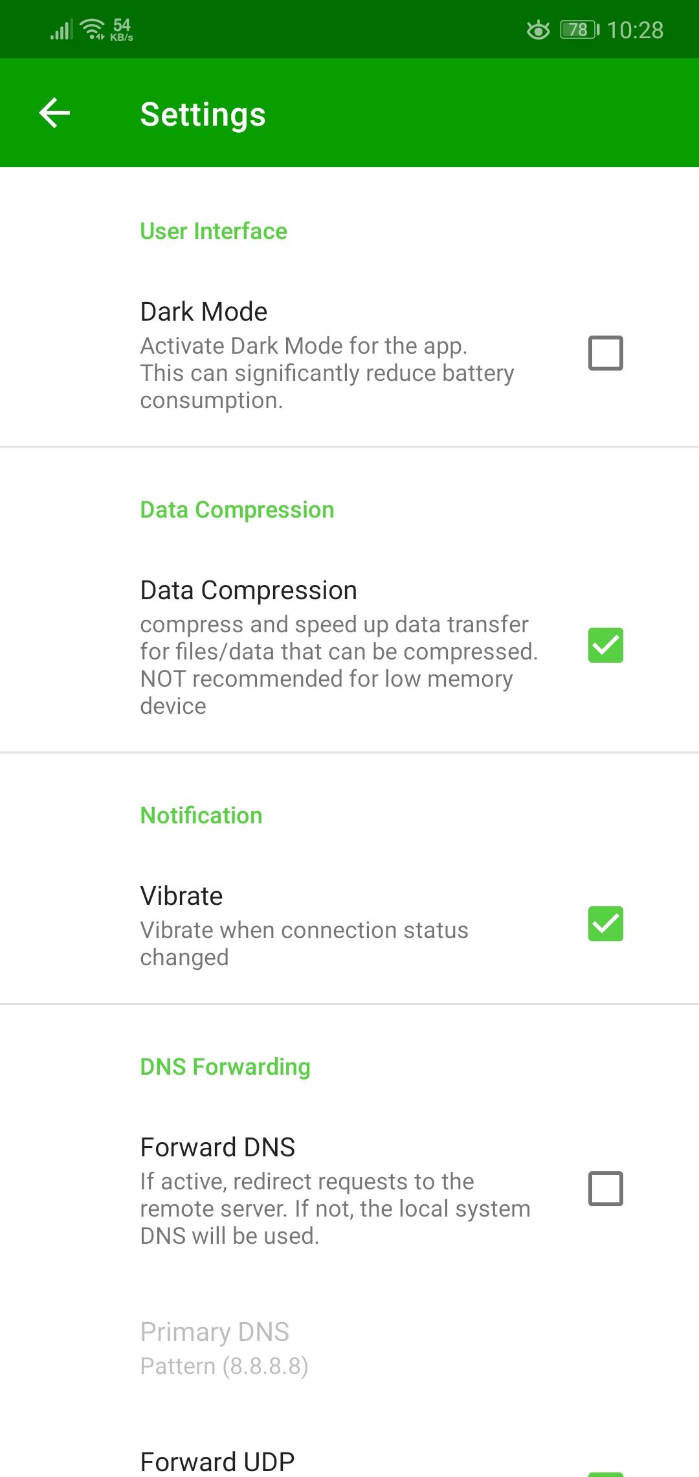Tap the Wi-Fi icon in the status bar
699x1477 pixels.
pos(93,29)
